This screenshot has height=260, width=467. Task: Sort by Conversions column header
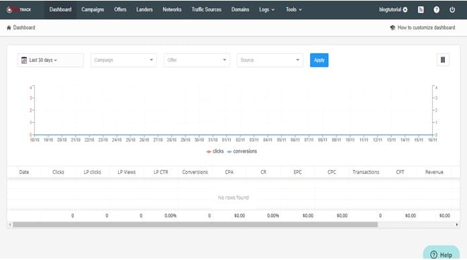[195, 172]
